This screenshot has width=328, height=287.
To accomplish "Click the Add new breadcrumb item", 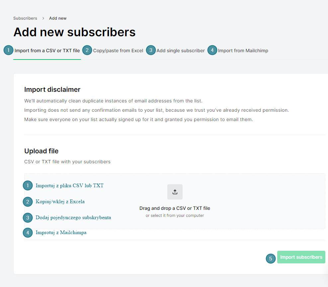I will pos(58,18).
